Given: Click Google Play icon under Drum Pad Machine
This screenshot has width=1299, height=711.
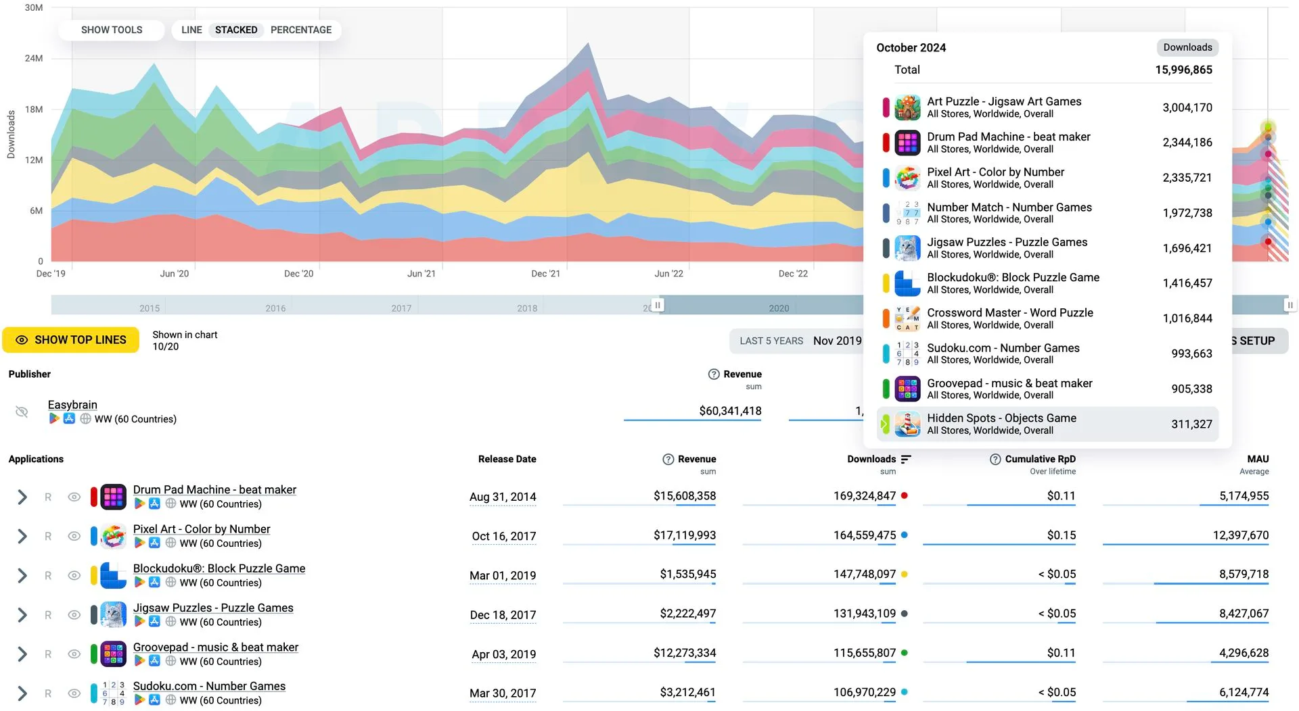Looking at the screenshot, I should (x=139, y=504).
